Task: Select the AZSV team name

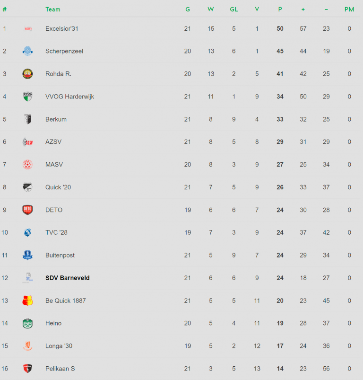Action: click(53, 142)
